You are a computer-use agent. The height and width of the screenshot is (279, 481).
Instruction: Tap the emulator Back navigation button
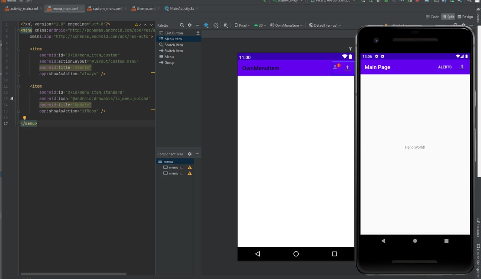(x=383, y=241)
